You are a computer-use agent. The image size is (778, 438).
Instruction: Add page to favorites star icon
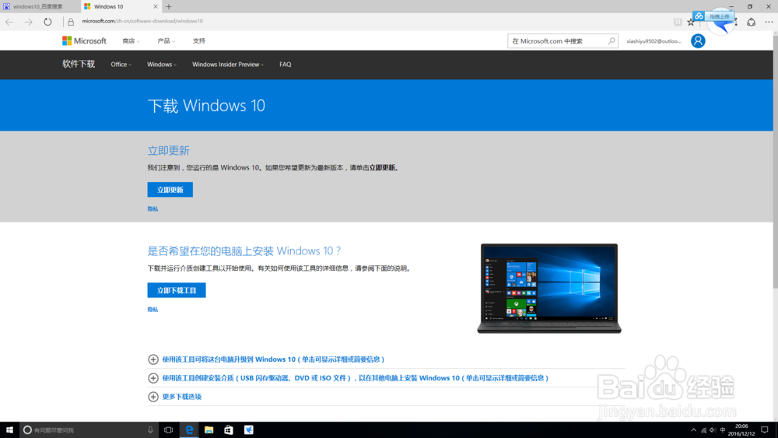(691, 22)
